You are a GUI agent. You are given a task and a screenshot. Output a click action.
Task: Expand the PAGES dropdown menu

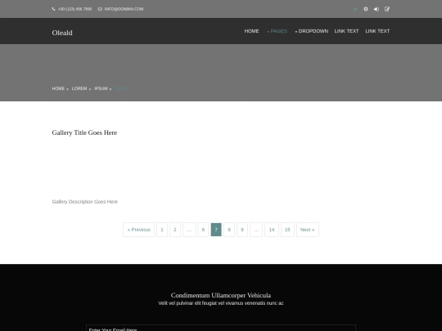[277, 31]
